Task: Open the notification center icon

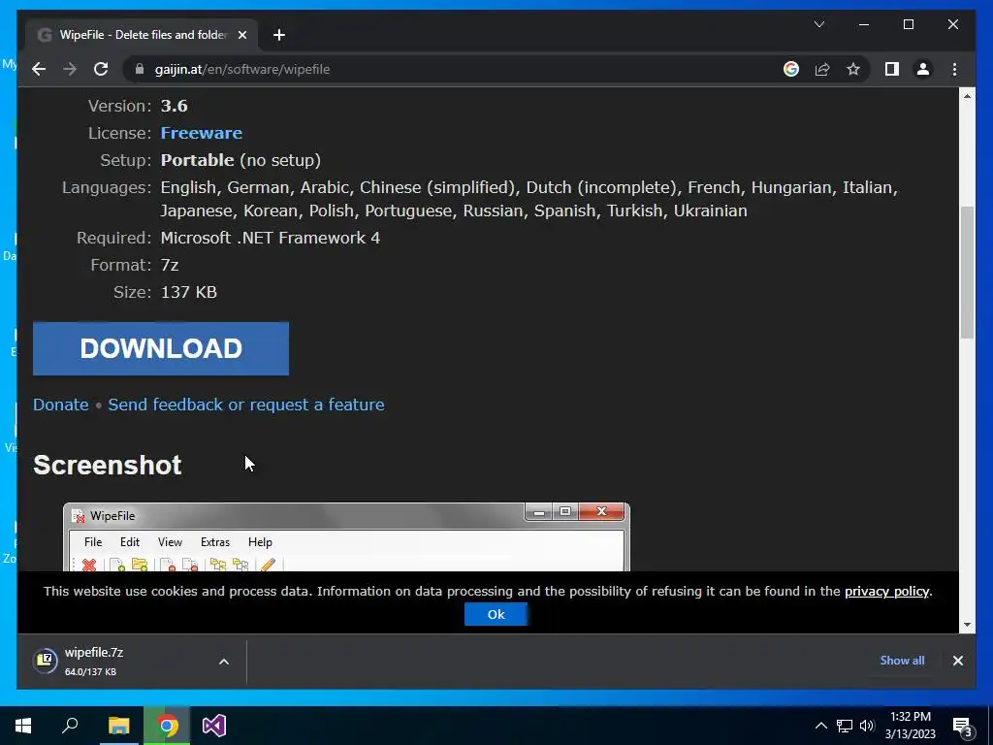Action: (963, 726)
